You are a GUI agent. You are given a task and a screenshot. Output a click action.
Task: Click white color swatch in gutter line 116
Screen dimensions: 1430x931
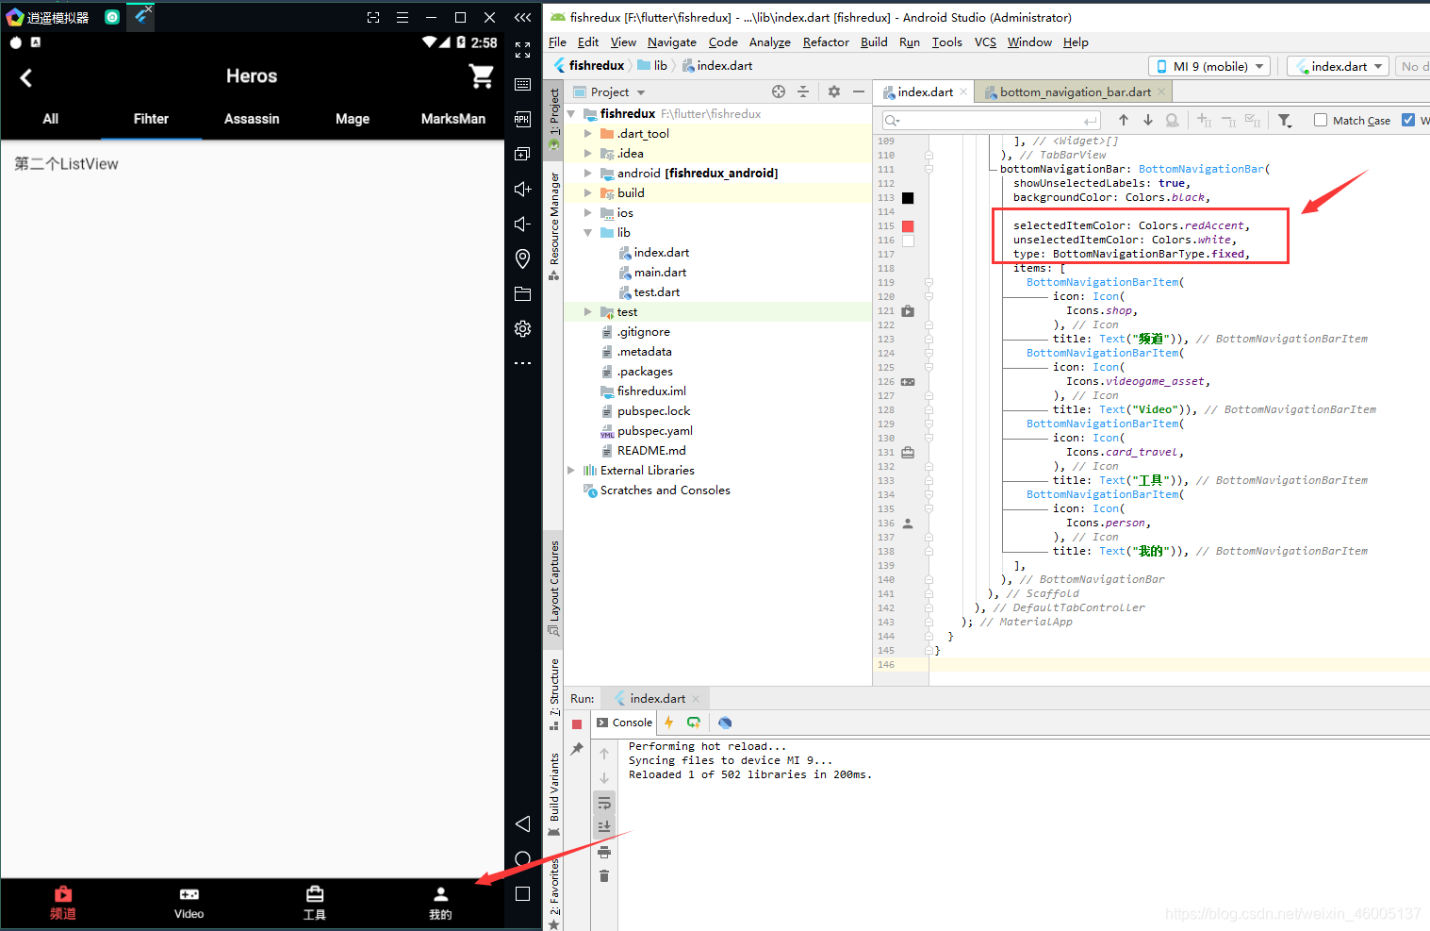(x=908, y=241)
